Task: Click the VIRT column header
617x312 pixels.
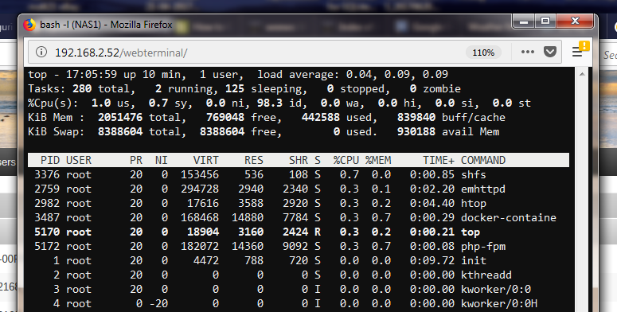Action: [x=205, y=161]
